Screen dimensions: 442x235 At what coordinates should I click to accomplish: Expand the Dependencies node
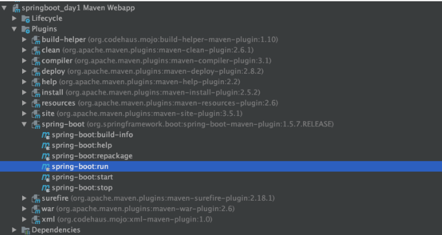click(14, 230)
